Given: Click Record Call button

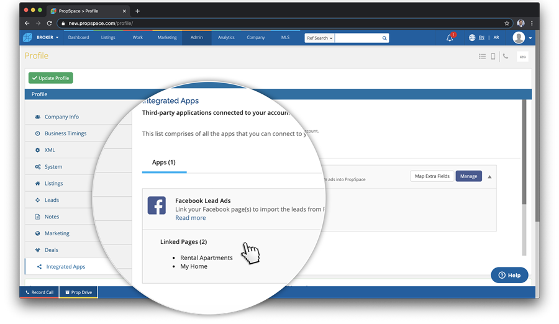Looking at the screenshot, I should tap(39, 292).
